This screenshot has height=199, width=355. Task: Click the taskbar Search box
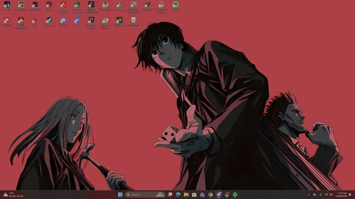point(145,195)
